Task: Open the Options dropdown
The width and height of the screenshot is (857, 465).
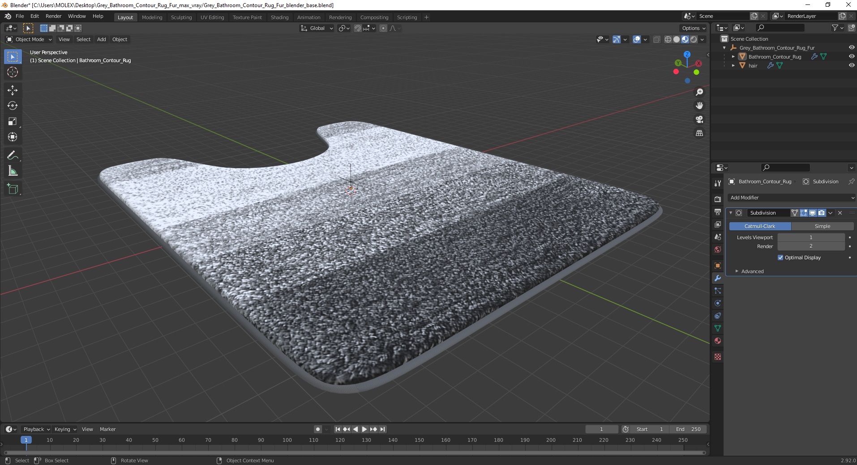Action: (693, 28)
